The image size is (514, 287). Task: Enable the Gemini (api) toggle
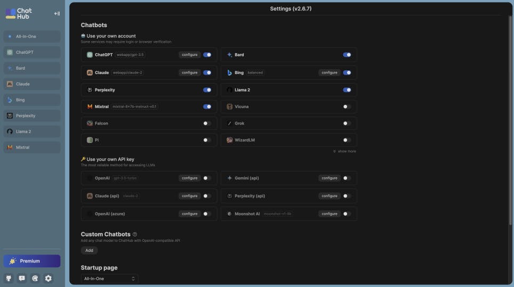(347, 178)
